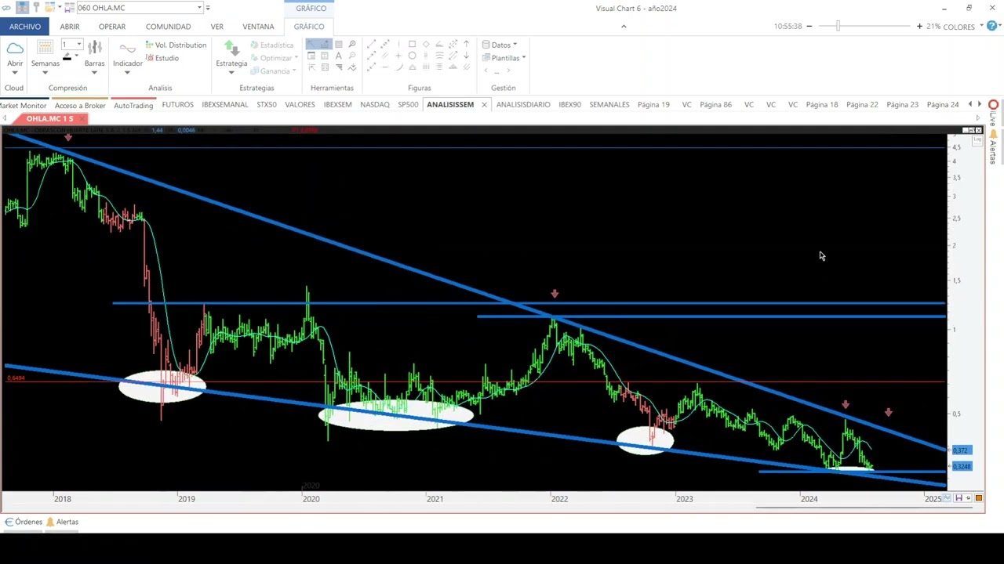Open the Estudio analysis tool
The height and width of the screenshot is (564, 1004).
click(x=162, y=58)
